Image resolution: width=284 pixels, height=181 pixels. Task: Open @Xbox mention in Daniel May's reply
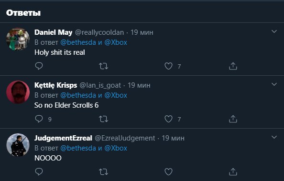coord(116,42)
